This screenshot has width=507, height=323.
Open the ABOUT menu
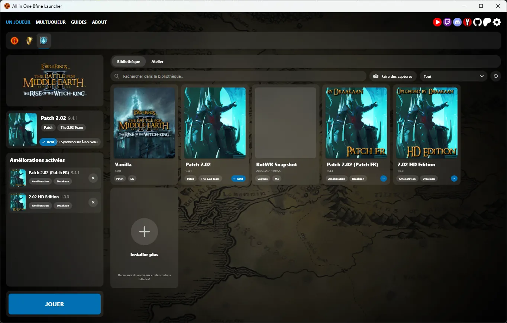(99, 22)
